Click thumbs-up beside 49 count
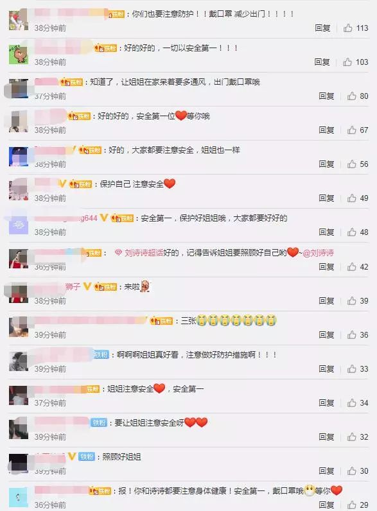The image size is (377, 511). (351, 198)
